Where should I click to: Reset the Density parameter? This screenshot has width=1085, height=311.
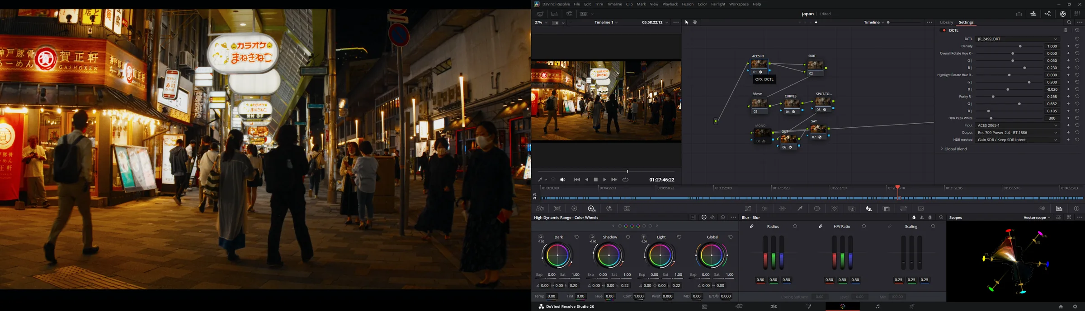pyautogui.click(x=1077, y=46)
